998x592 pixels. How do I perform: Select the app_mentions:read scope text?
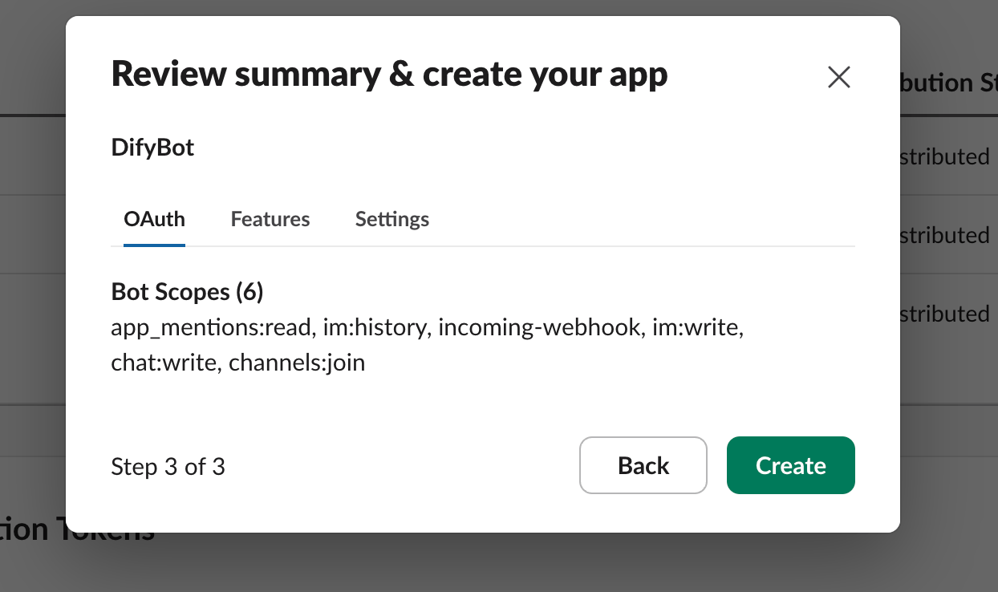pos(211,328)
